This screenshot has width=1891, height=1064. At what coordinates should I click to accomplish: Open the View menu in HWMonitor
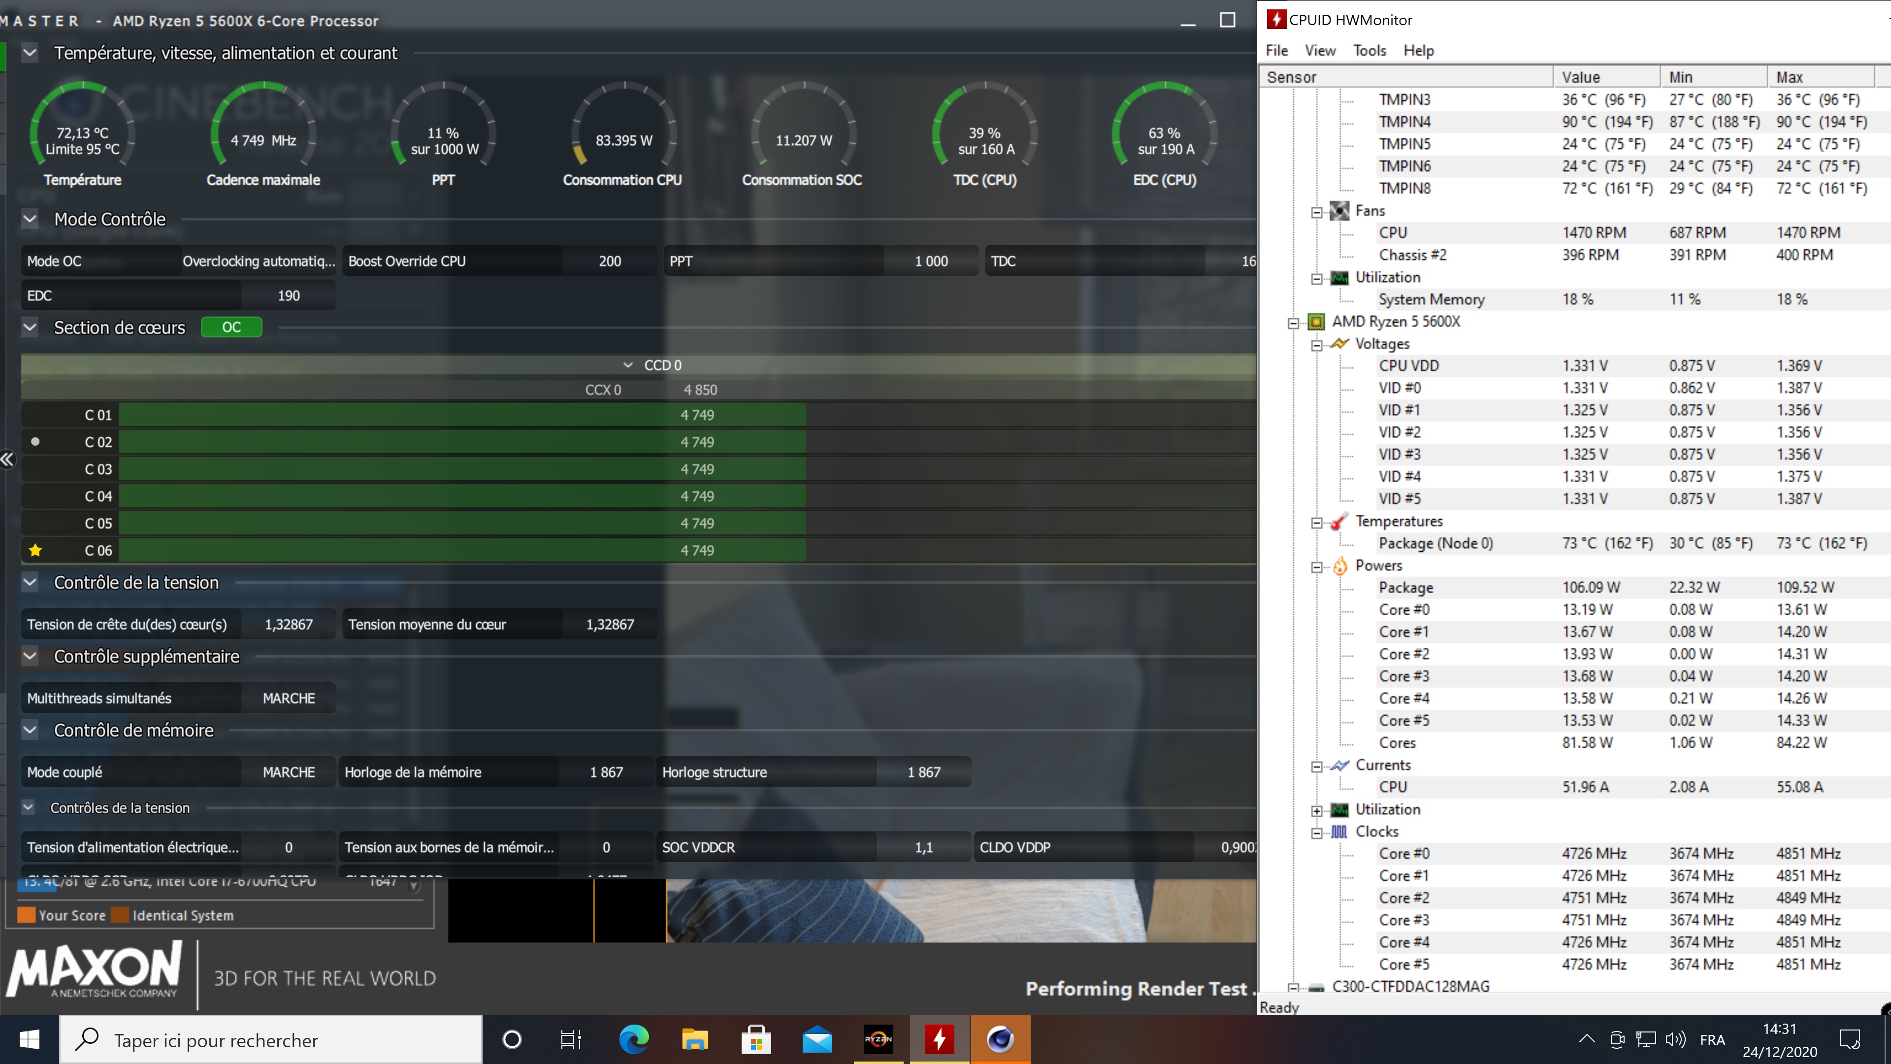1319,51
